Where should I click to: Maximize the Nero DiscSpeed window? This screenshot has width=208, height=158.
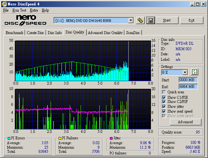click(198, 4)
